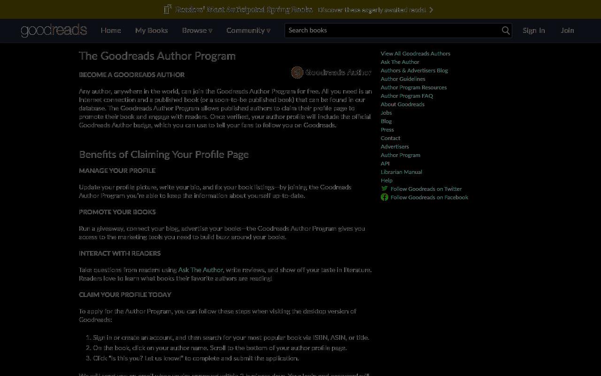Open Author Guidelines link
The image size is (601, 376).
pos(403,79)
